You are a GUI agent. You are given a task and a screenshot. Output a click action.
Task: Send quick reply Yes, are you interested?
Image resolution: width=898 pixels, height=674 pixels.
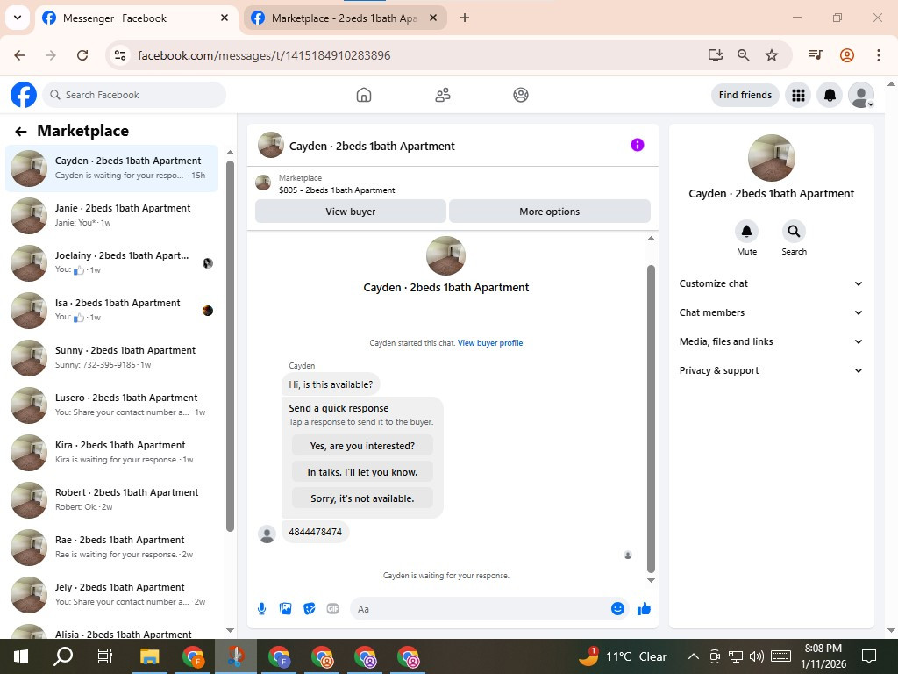point(362,446)
